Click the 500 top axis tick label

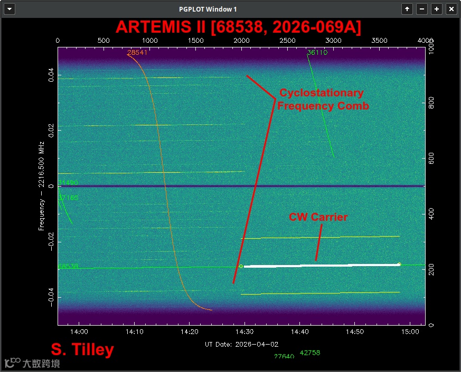click(x=104, y=41)
